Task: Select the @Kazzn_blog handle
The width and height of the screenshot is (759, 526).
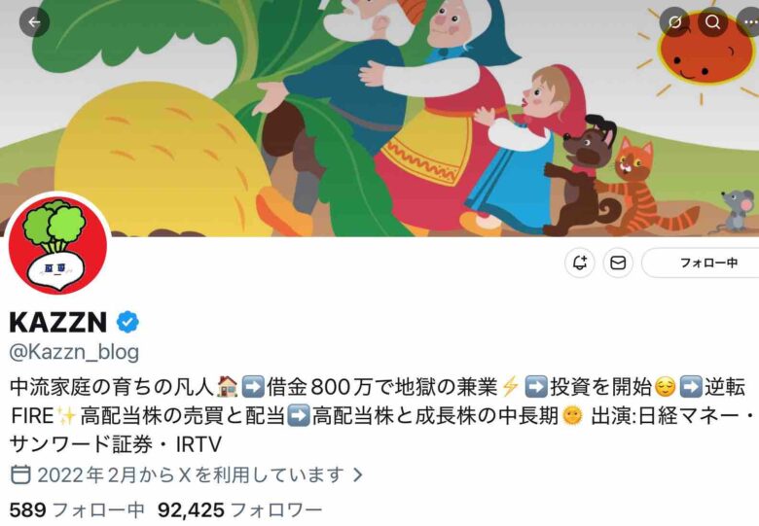Action: pos(74,351)
